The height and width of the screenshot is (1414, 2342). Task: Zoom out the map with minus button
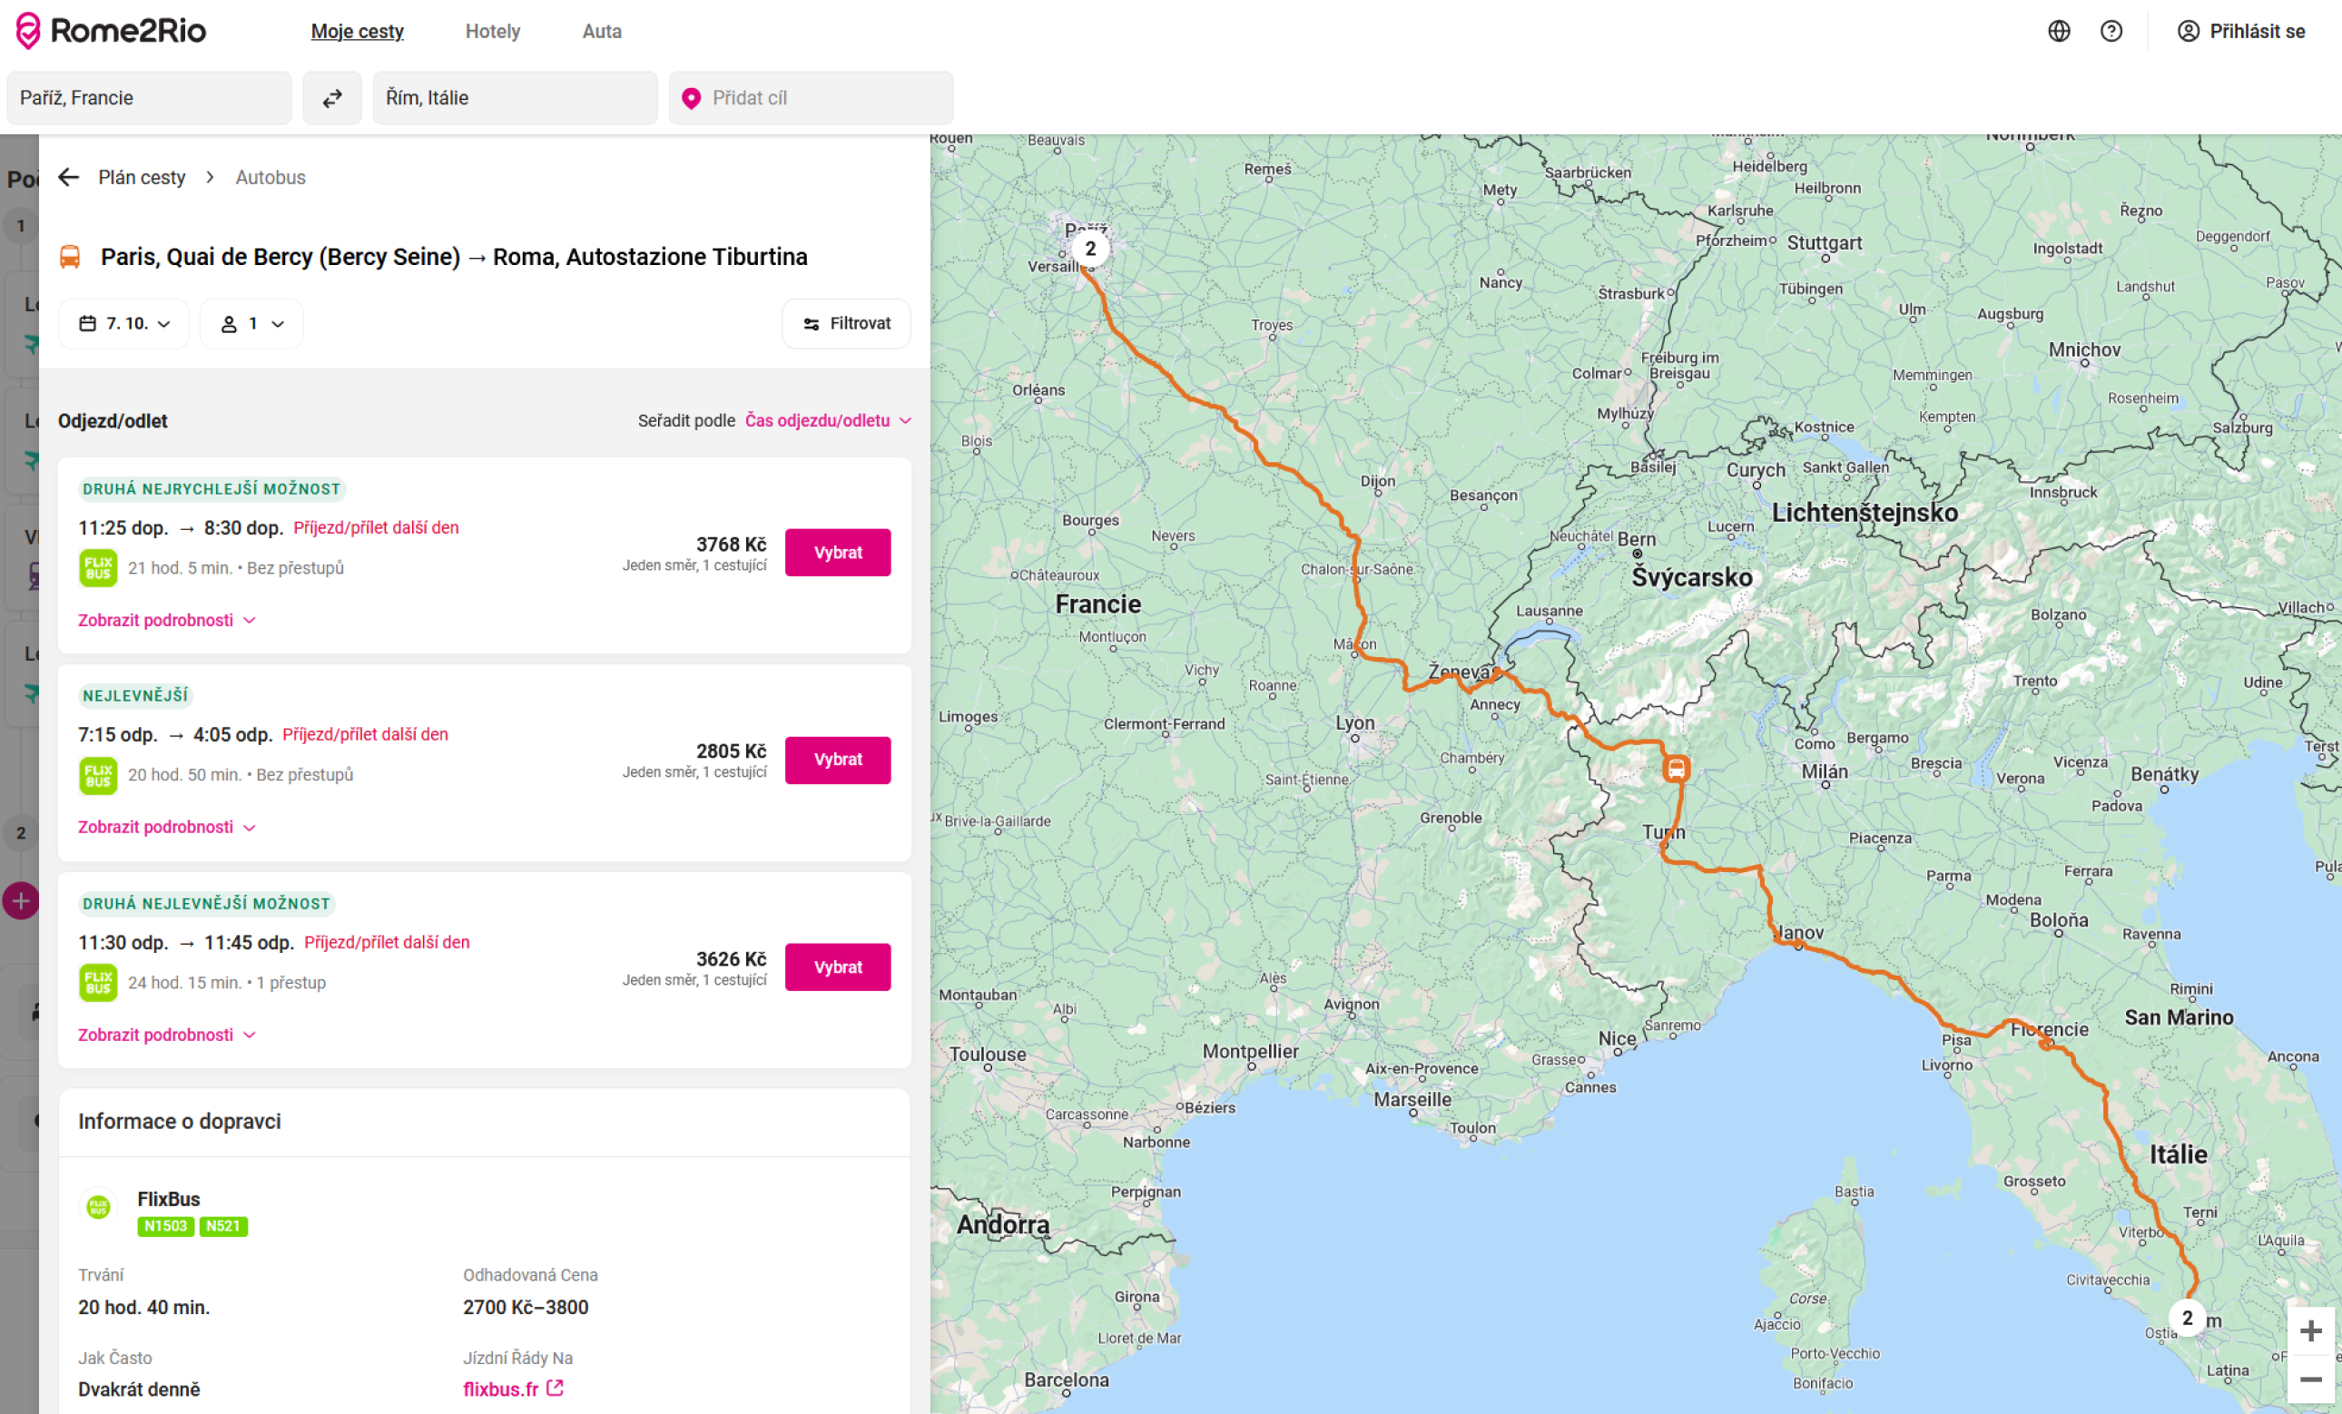pos(2309,1379)
